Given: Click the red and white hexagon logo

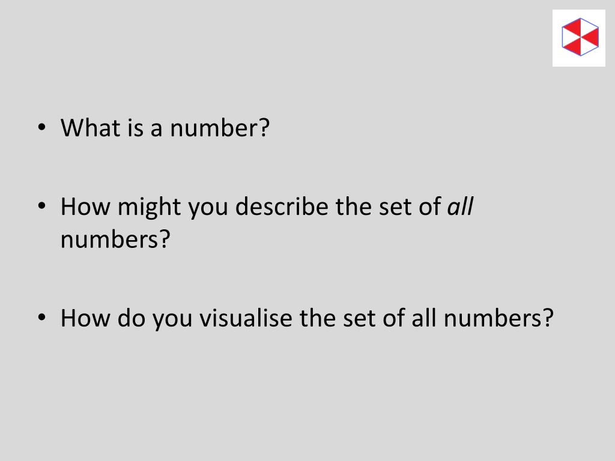Looking at the screenshot, I should point(580,37).
